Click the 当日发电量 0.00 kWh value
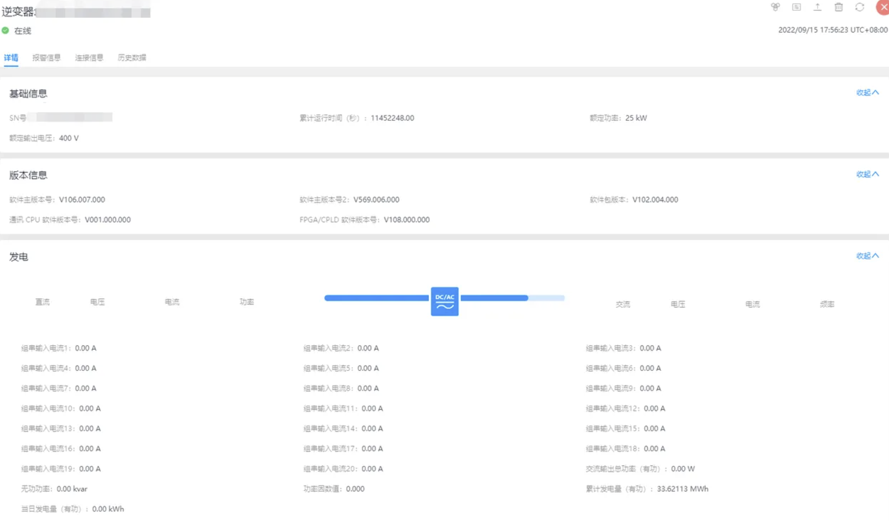889x521 pixels. tap(108, 508)
